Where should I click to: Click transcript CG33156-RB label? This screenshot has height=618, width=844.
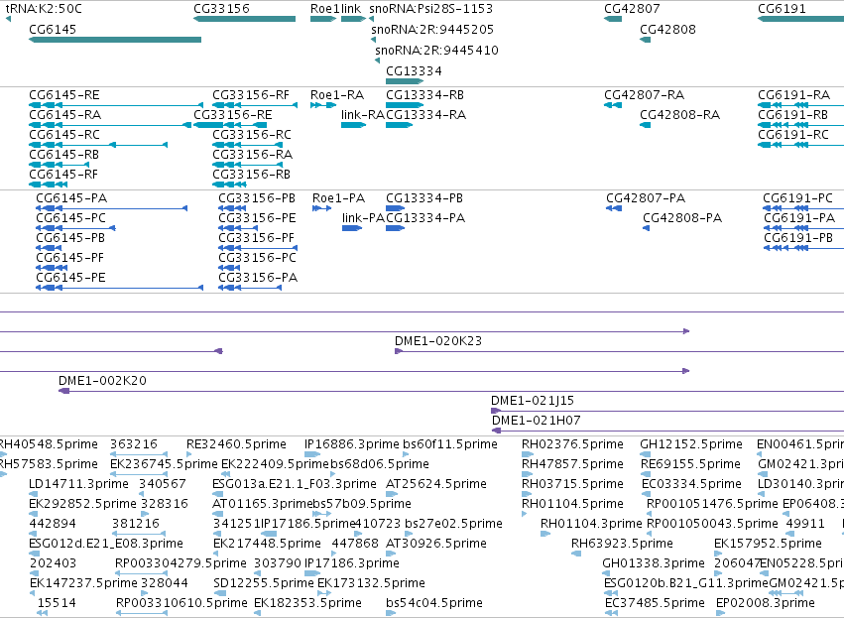point(251,175)
